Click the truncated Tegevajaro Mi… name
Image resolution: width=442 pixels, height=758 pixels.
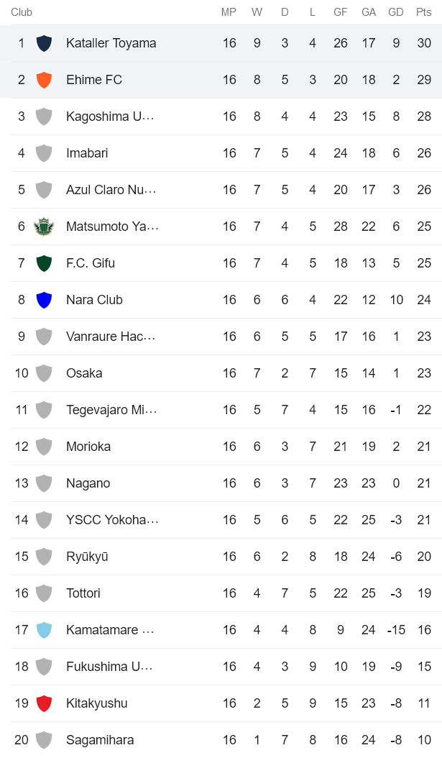[110, 409]
